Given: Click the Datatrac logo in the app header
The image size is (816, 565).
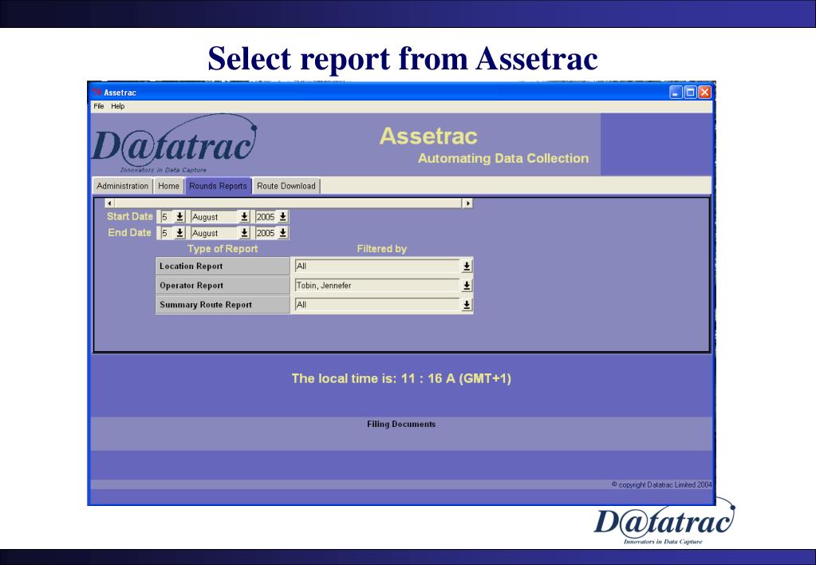Looking at the screenshot, I should tap(175, 144).
